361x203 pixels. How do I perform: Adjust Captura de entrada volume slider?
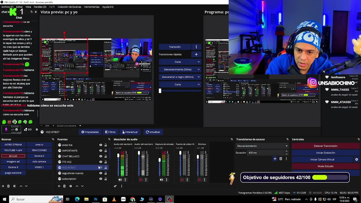click(x=160, y=160)
